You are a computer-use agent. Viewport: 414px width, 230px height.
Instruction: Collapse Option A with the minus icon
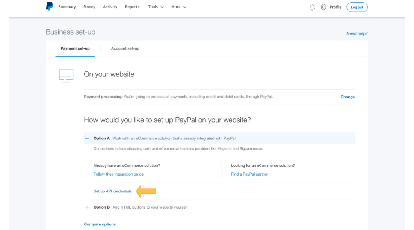click(87, 138)
